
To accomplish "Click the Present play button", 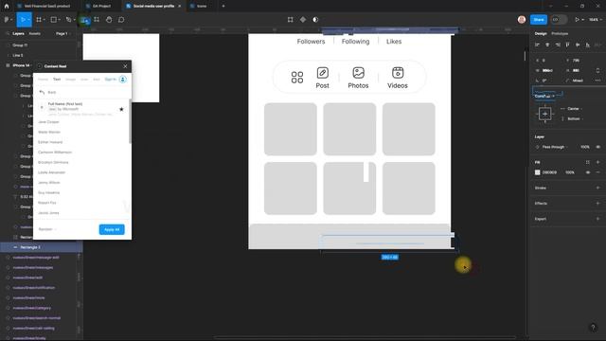I will pyautogui.click(x=577, y=19).
